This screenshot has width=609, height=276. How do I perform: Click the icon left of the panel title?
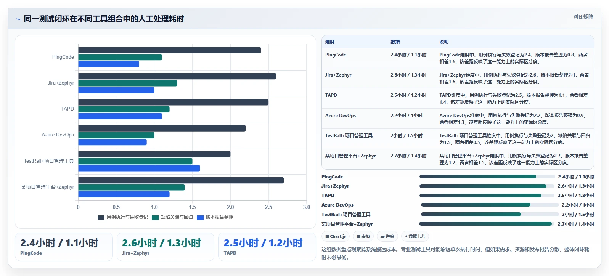point(18,19)
